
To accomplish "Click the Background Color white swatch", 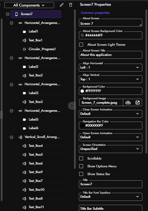I will click(82, 91).
